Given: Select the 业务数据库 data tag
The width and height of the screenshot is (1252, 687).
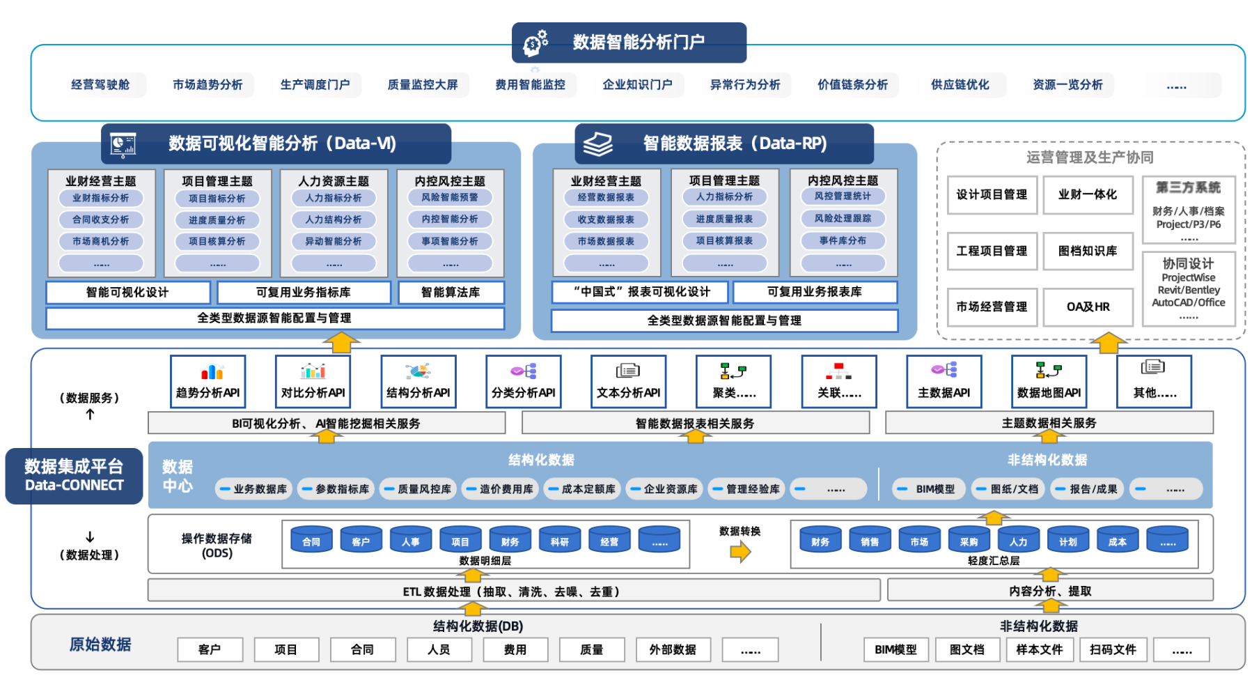Looking at the screenshot, I should coord(255,489).
